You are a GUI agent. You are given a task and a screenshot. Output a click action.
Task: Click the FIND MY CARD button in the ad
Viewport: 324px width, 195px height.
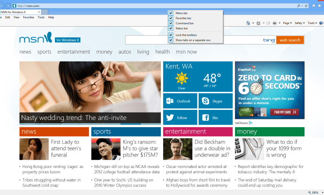click(x=284, y=112)
